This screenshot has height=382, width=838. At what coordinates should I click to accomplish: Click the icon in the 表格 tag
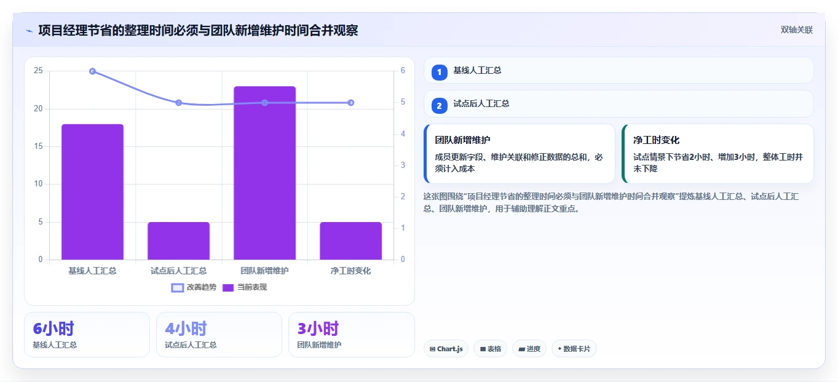(x=483, y=349)
